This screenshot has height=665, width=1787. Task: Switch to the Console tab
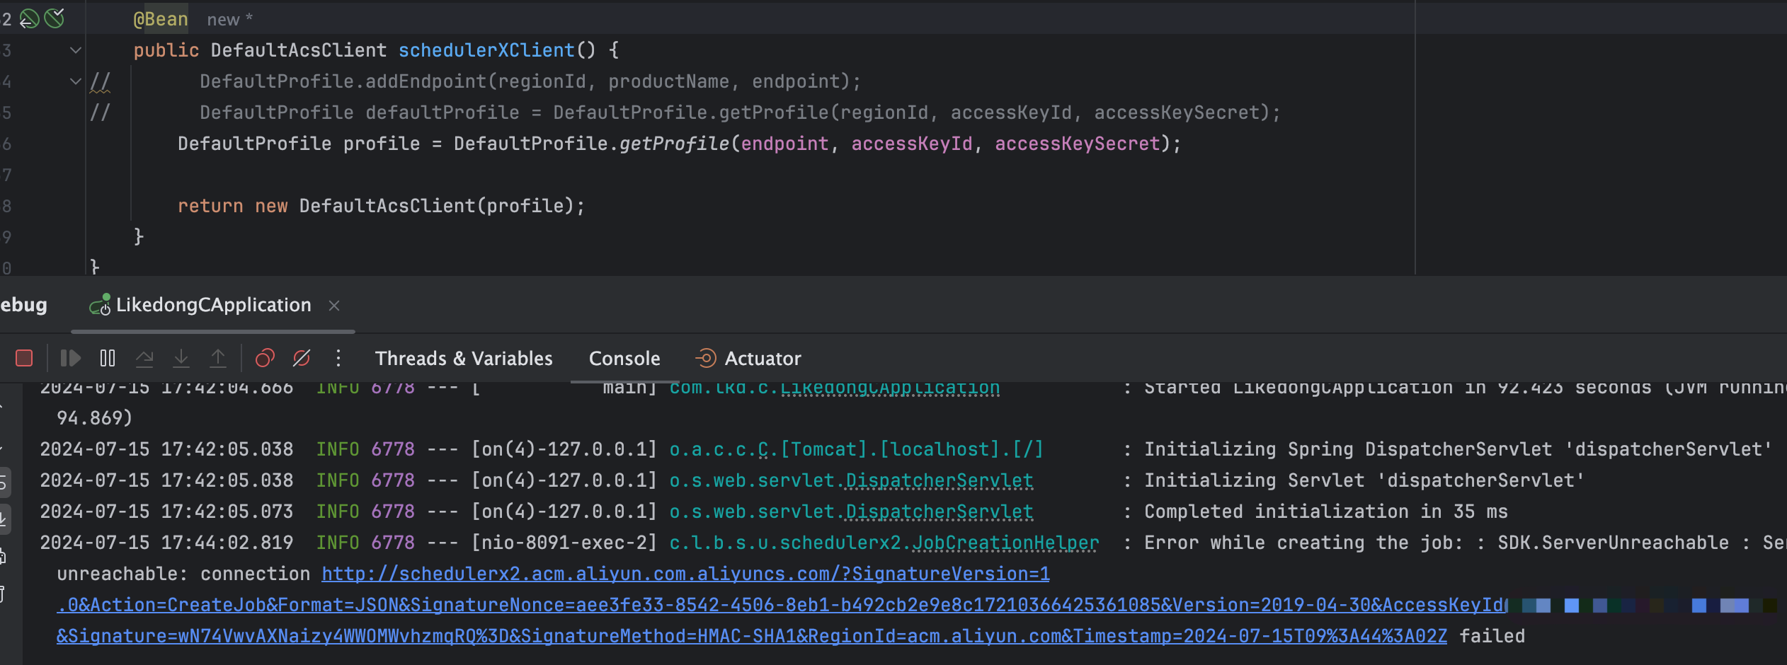624,359
